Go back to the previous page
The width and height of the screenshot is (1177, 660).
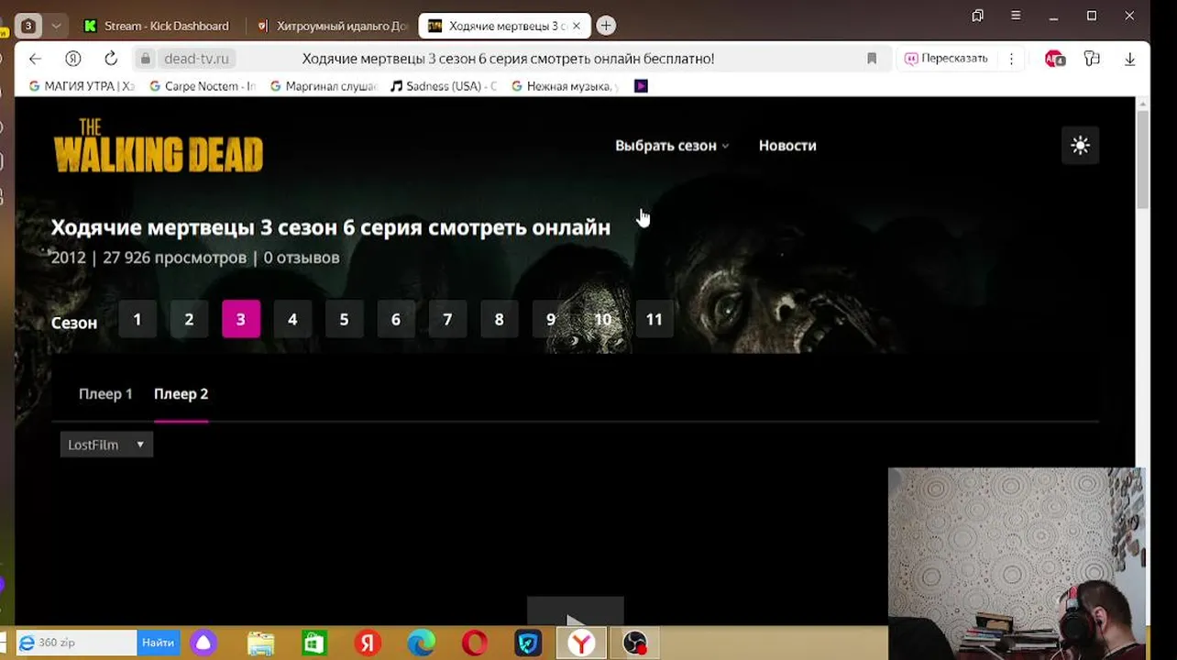[35, 59]
